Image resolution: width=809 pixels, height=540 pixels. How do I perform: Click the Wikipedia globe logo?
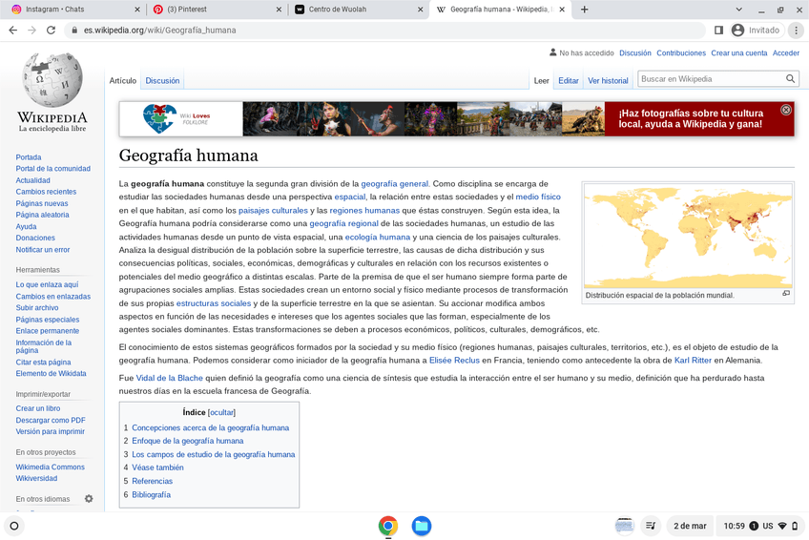tap(52, 80)
